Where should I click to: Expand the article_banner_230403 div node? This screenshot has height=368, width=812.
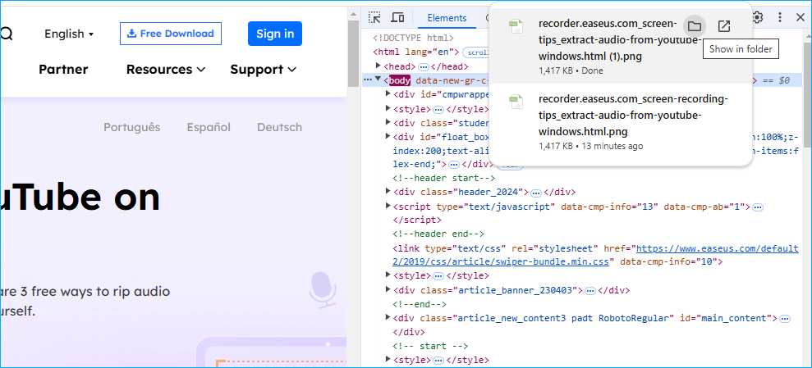pyautogui.click(x=388, y=290)
